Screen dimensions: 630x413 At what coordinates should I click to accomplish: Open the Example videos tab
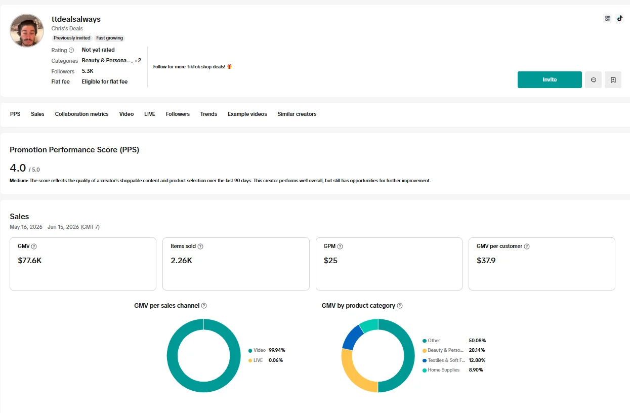247,114
